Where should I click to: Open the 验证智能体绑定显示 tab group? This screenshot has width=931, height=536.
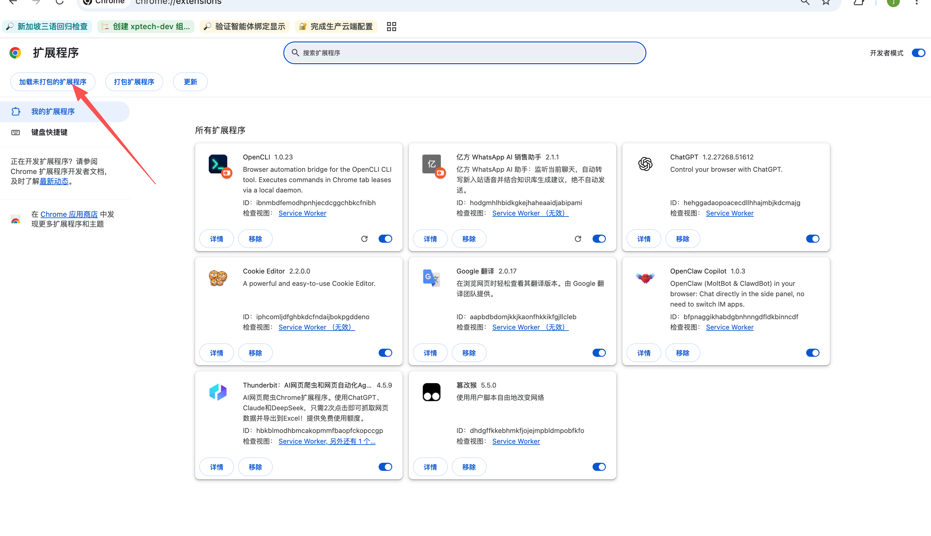[x=245, y=27]
